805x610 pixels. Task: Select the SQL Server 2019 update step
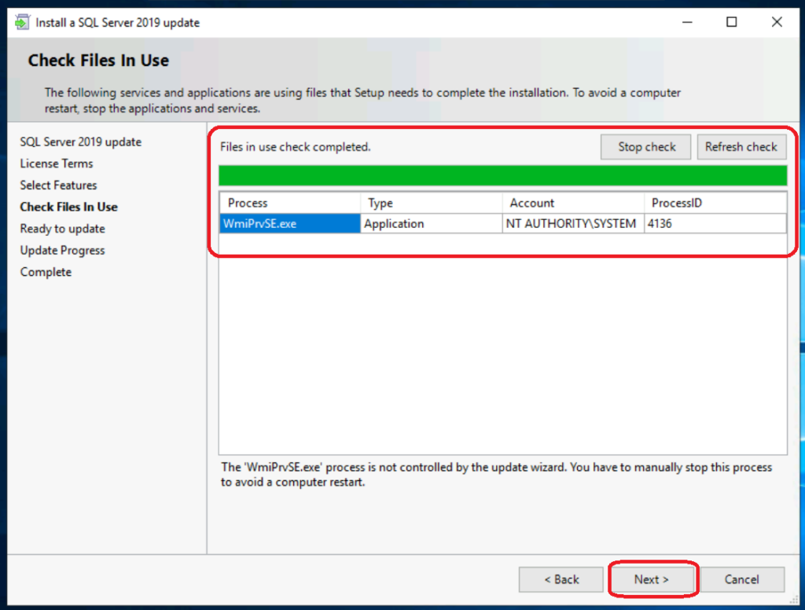pos(81,141)
